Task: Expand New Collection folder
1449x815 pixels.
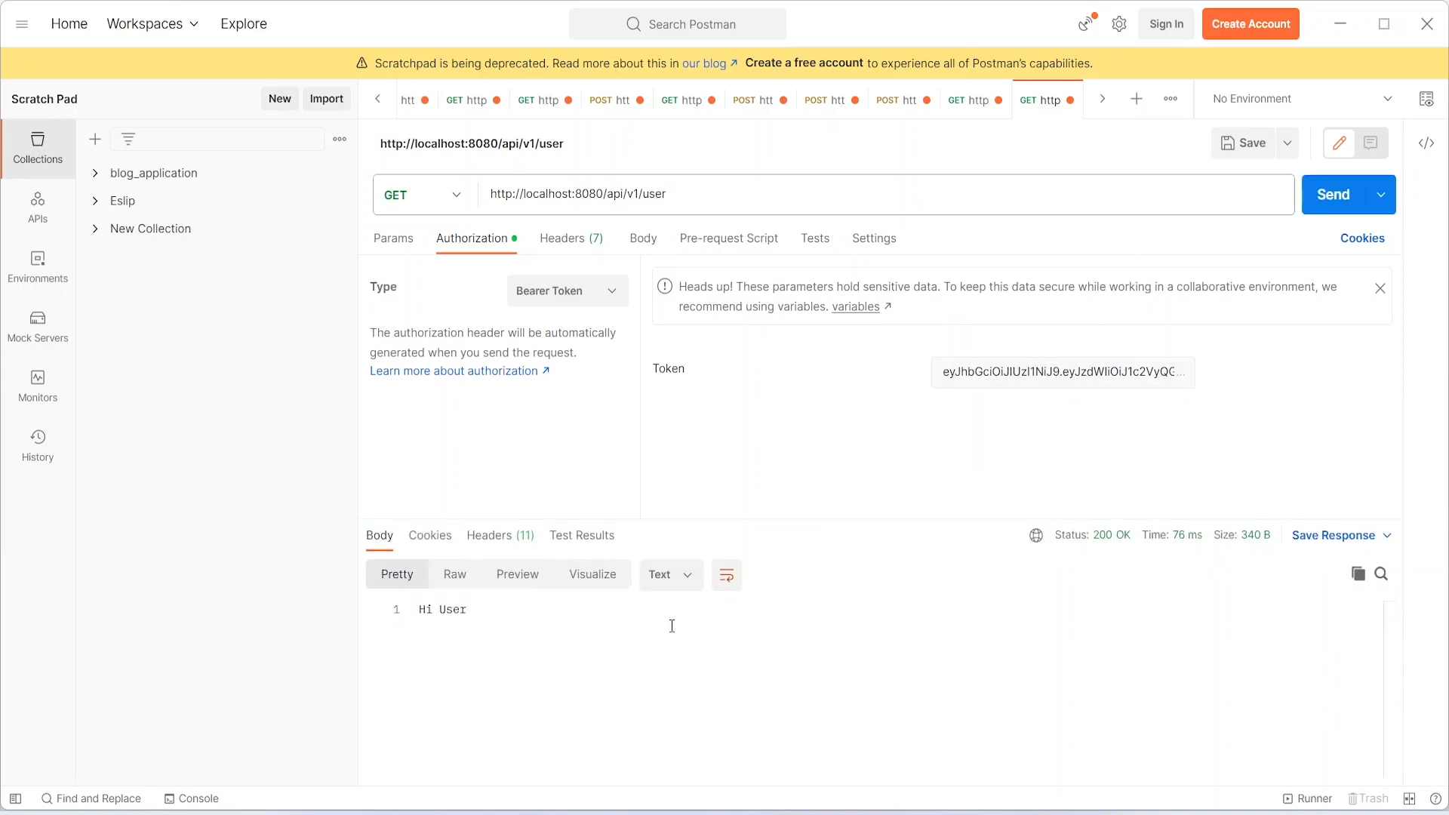Action: coord(95,229)
